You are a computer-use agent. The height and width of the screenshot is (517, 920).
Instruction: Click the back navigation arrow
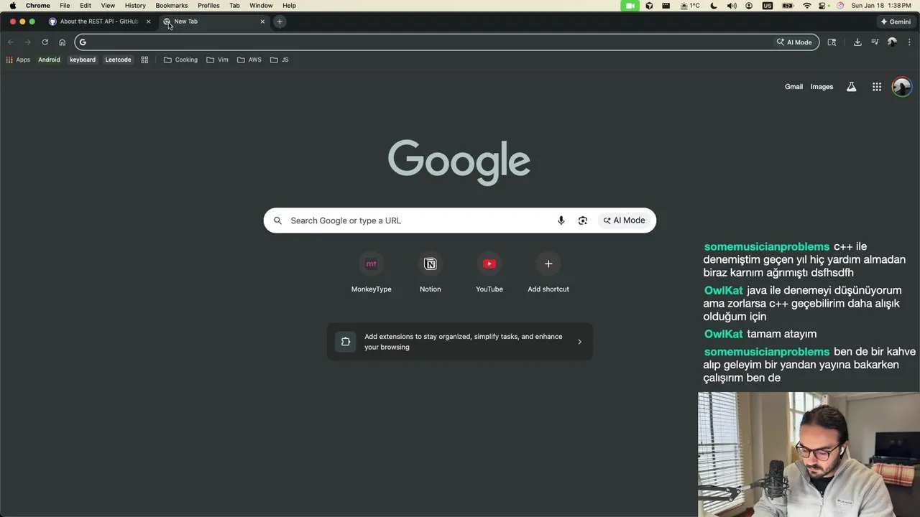pyautogui.click(x=11, y=42)
